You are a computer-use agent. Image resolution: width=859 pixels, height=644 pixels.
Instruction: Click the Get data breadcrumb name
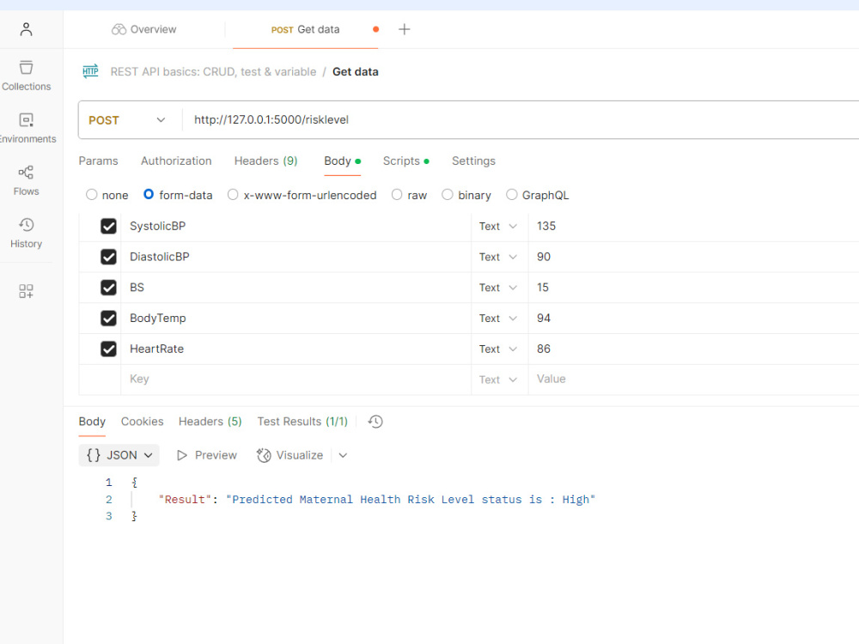(x=355, y=72)
